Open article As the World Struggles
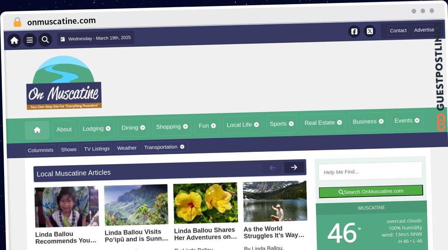The width and height of the screenshot is (448, 250). (274, 232)
